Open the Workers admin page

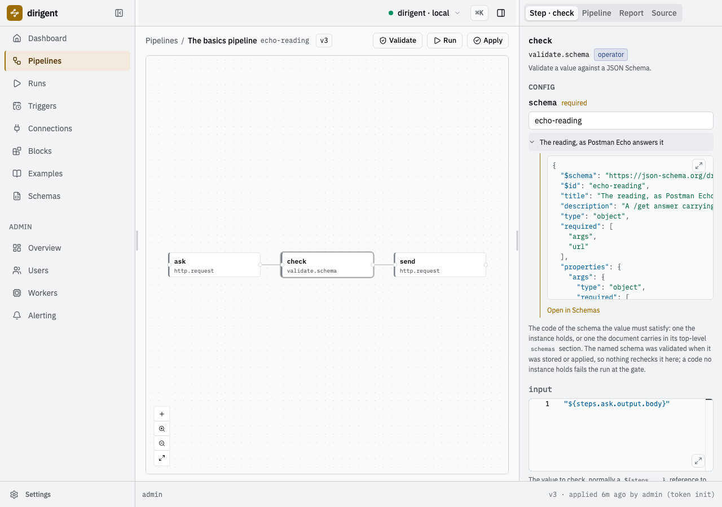67,293
